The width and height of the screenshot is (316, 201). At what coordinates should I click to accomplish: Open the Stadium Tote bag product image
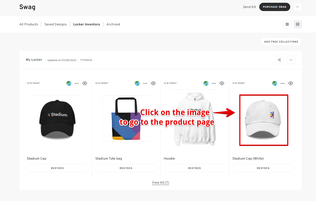pos(126,119)
